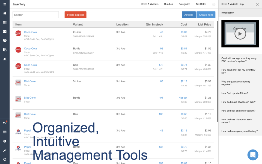This screenshot has height=164, width=262.
Task: Open Coca-Cola item with 2-Liter variant
Action: click(x=30, y=32)
